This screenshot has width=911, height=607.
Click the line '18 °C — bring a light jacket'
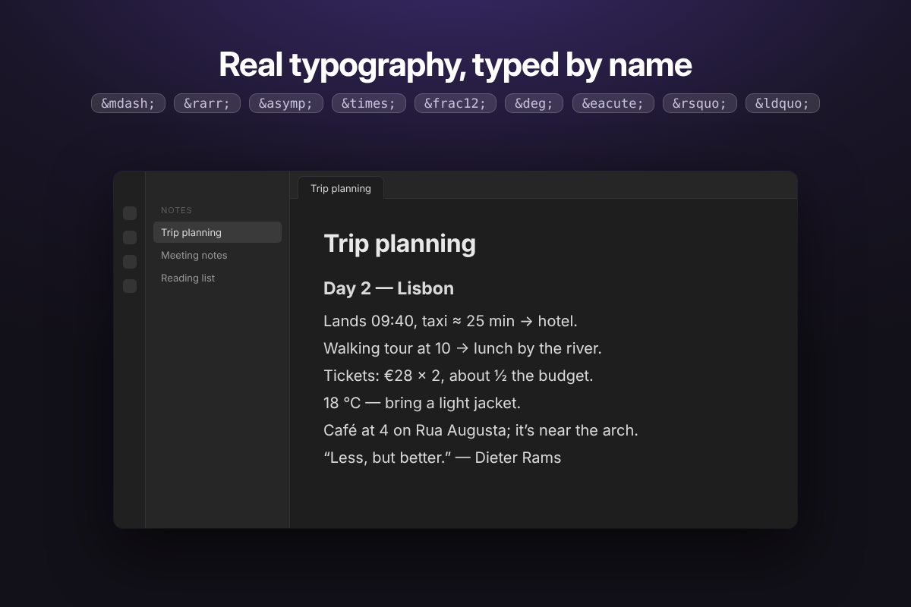(422, 403)
